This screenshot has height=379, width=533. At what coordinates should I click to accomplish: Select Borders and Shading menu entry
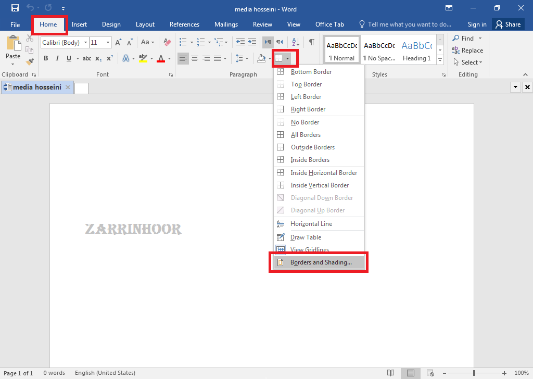coord(321,262)
